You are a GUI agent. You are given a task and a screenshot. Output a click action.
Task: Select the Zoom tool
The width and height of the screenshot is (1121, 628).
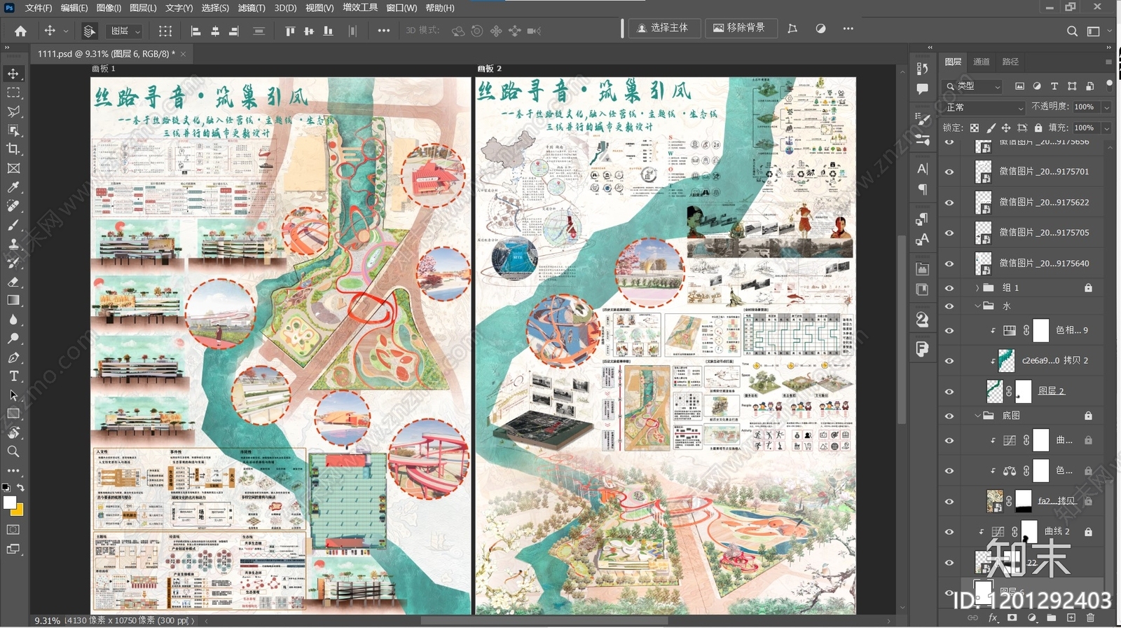point(13,452)
